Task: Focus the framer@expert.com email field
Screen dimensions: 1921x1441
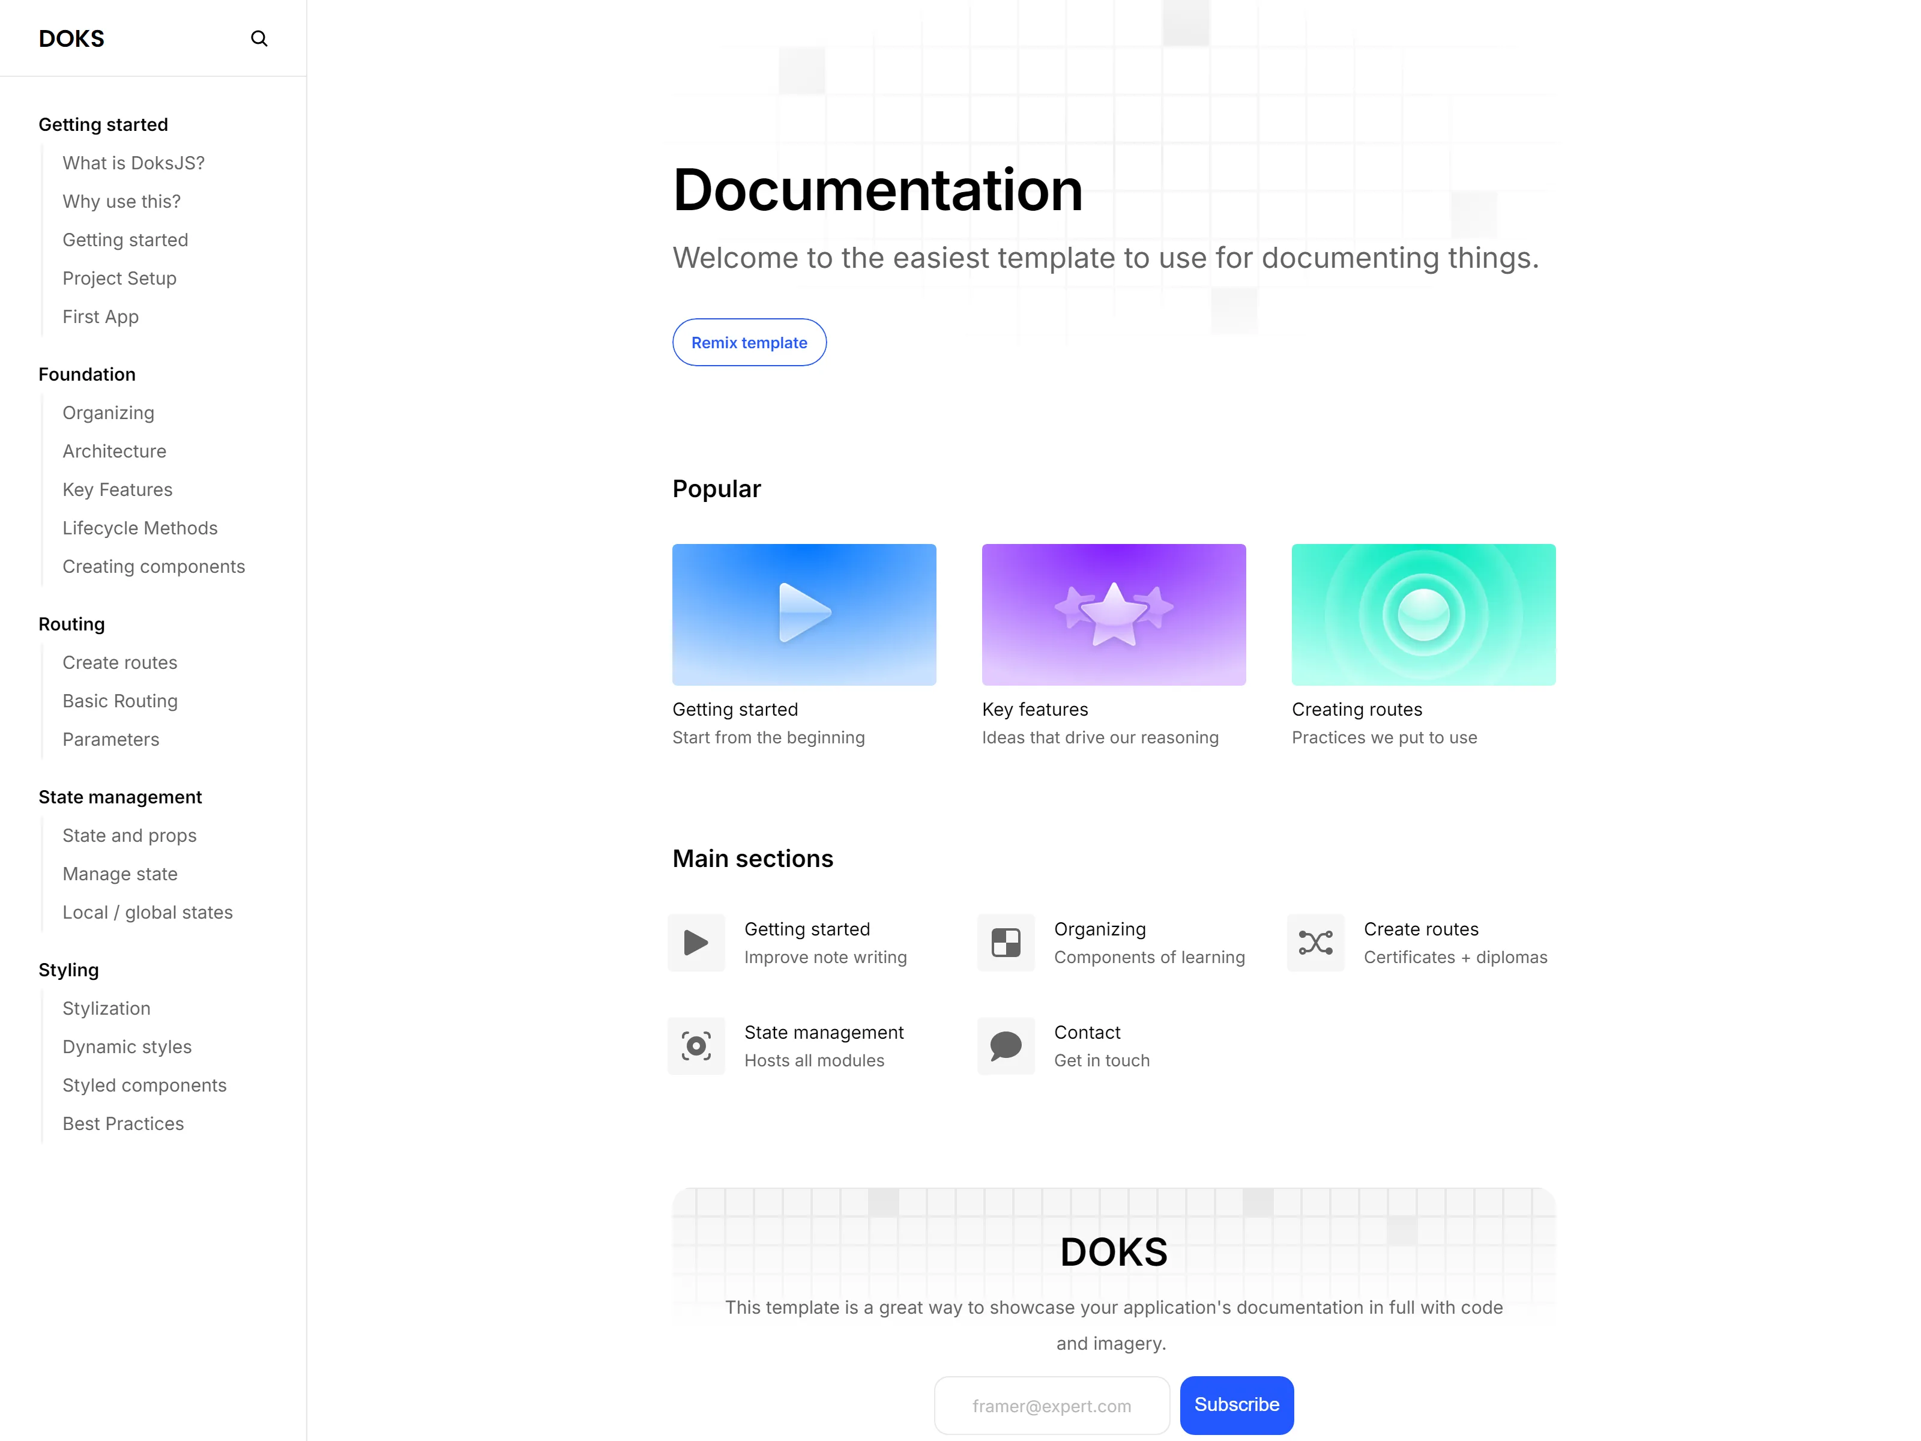Action: (x=1052, y=1406)
